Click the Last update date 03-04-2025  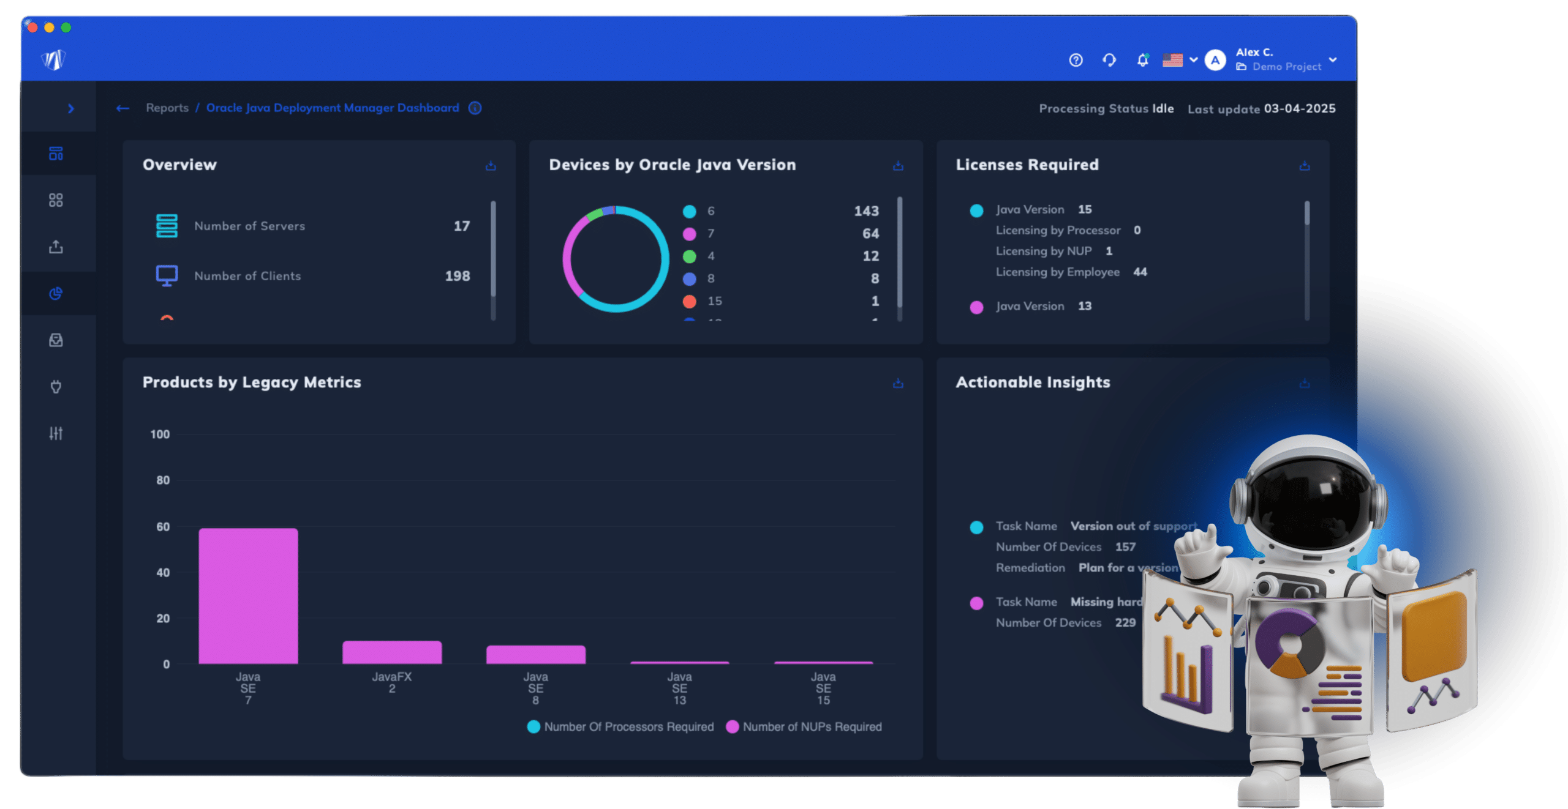pos(1300,108)
